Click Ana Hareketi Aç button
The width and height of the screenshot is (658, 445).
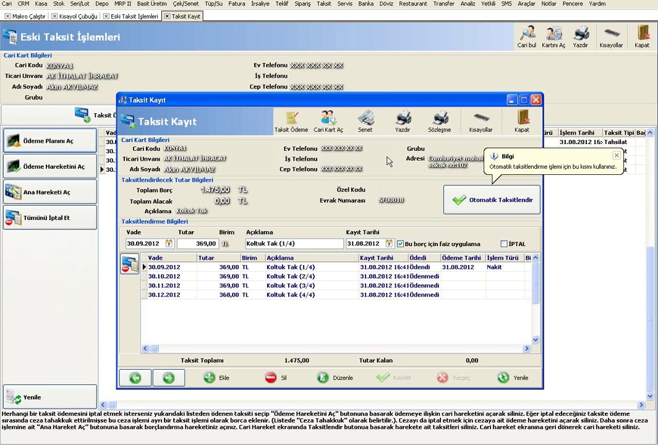click(50, 192)
